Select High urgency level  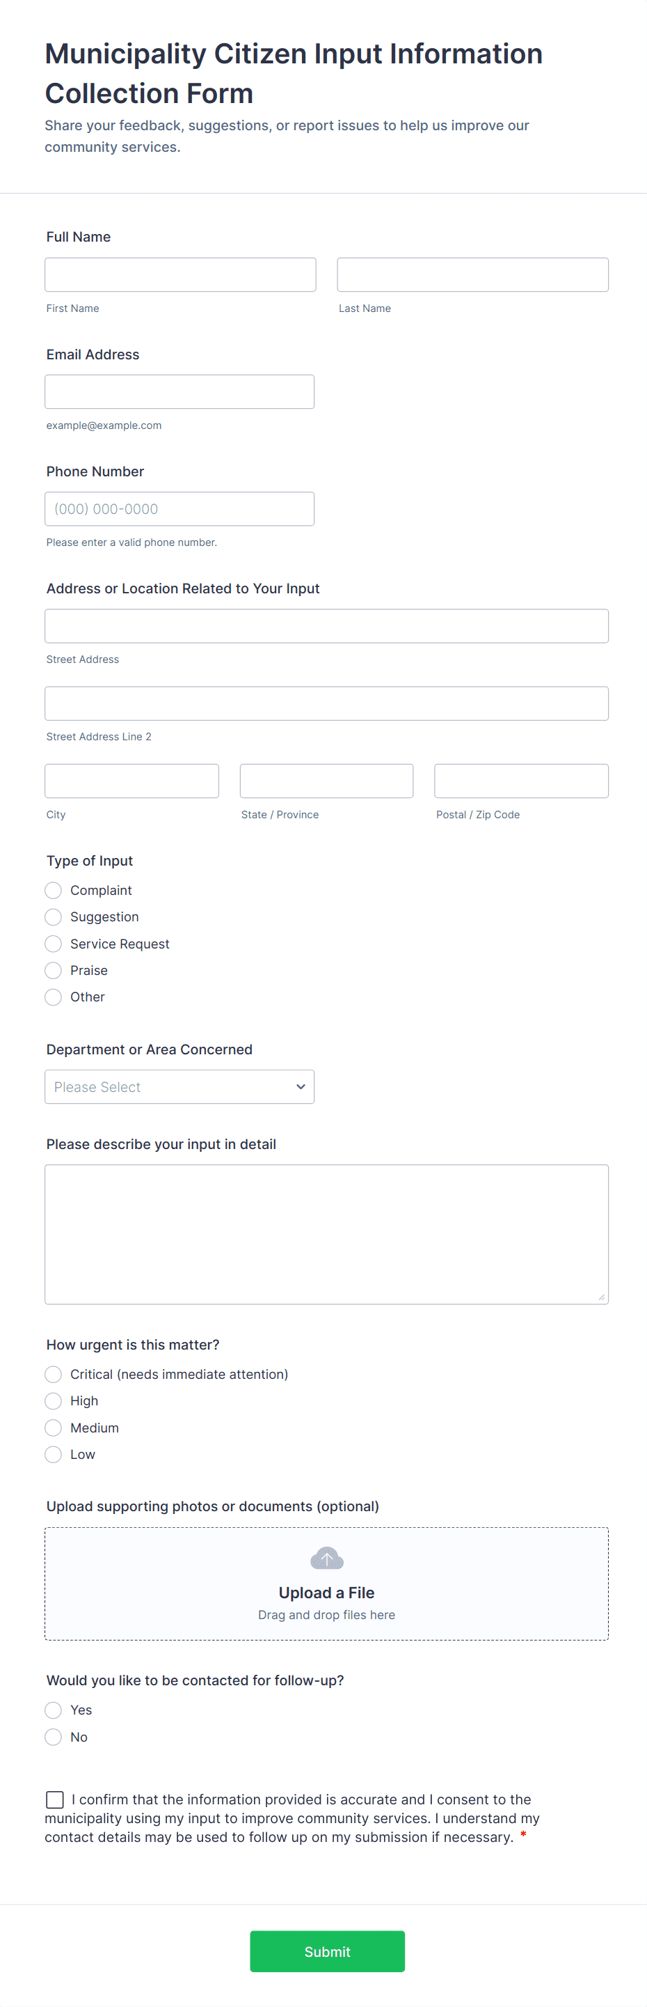(52, 1400)
